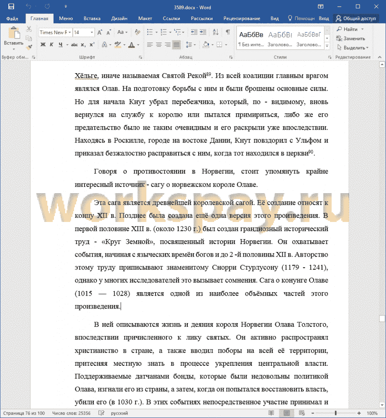Click the Read Mode view icon
Image resolution: width=386 pixels, height=418 pixels.
[x=271, y=413]
